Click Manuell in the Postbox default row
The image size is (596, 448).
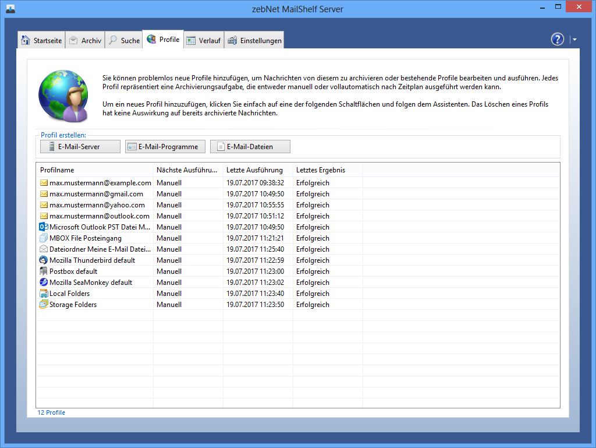click(x=169, y=271)
